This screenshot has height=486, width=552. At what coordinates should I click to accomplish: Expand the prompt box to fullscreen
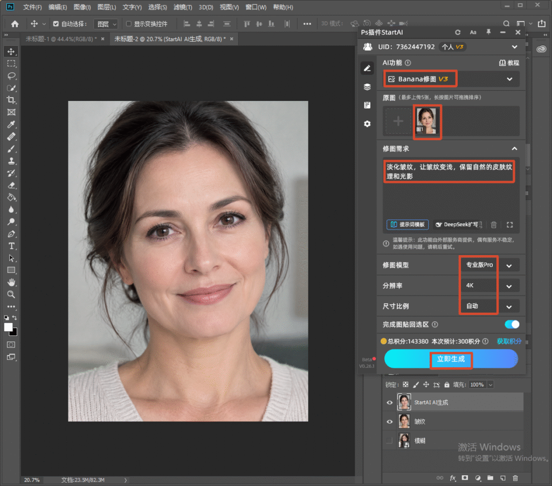(x=509, y=225)
